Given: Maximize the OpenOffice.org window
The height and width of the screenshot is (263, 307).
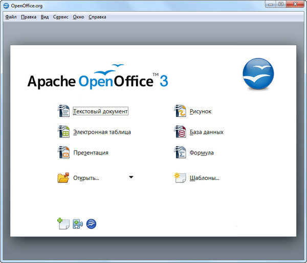Looking at the screenshot, I should (x=280, y=5).
